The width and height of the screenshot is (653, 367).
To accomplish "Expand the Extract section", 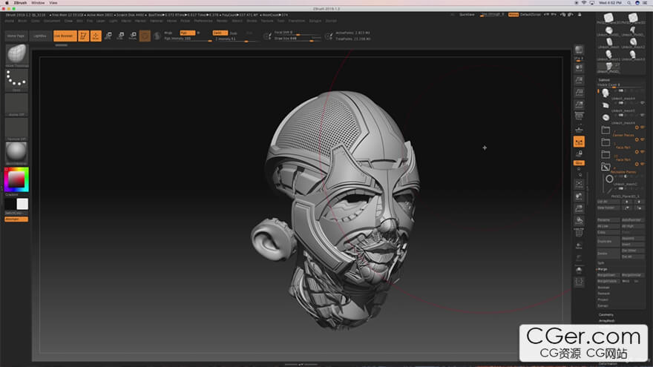I will [603, 305].
